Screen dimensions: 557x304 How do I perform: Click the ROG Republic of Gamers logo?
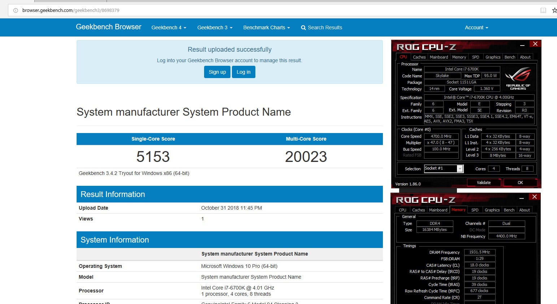coord(518,79)
